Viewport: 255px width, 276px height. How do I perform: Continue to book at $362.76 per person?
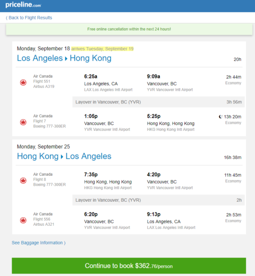click(129, 265)
